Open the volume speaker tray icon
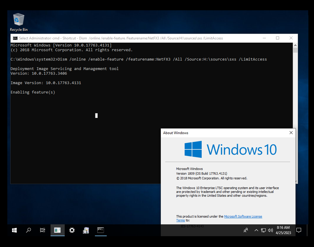Image resolution: width=314 pixels, height=247 pixels. pos(270,230)
